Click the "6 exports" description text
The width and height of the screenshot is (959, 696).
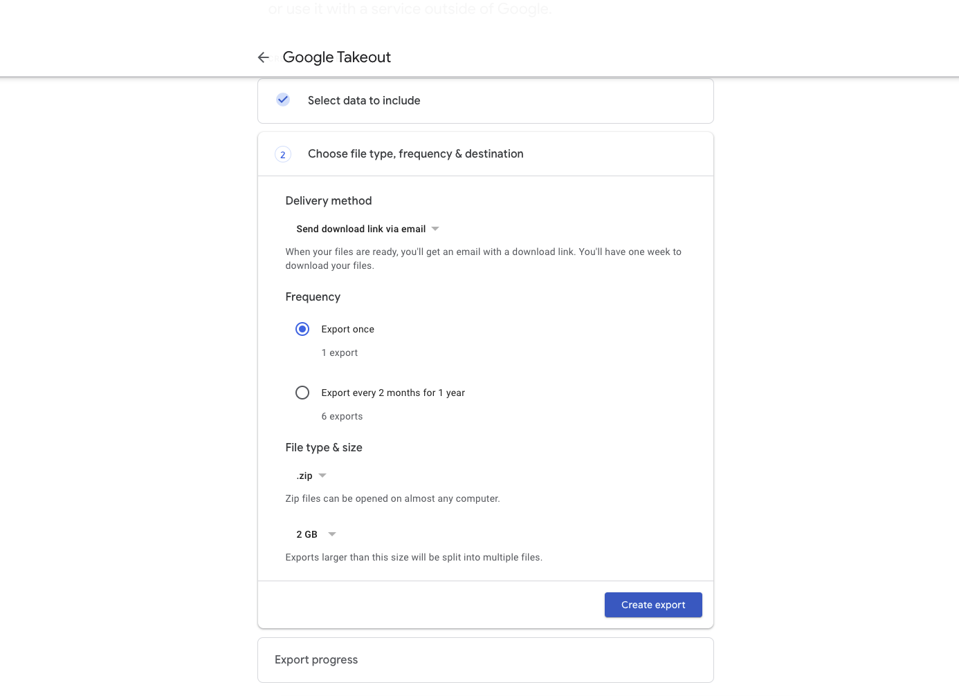point(342,417)
